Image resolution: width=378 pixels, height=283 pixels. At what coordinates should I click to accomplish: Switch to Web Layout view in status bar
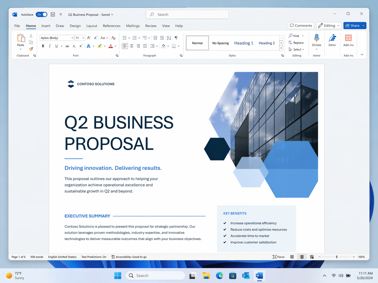coord(312,257)
